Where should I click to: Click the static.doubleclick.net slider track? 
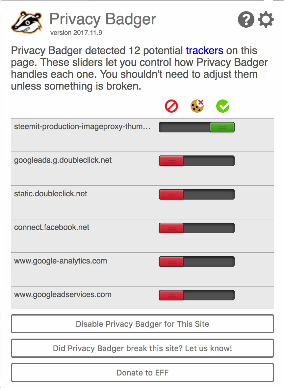[197, 195]
